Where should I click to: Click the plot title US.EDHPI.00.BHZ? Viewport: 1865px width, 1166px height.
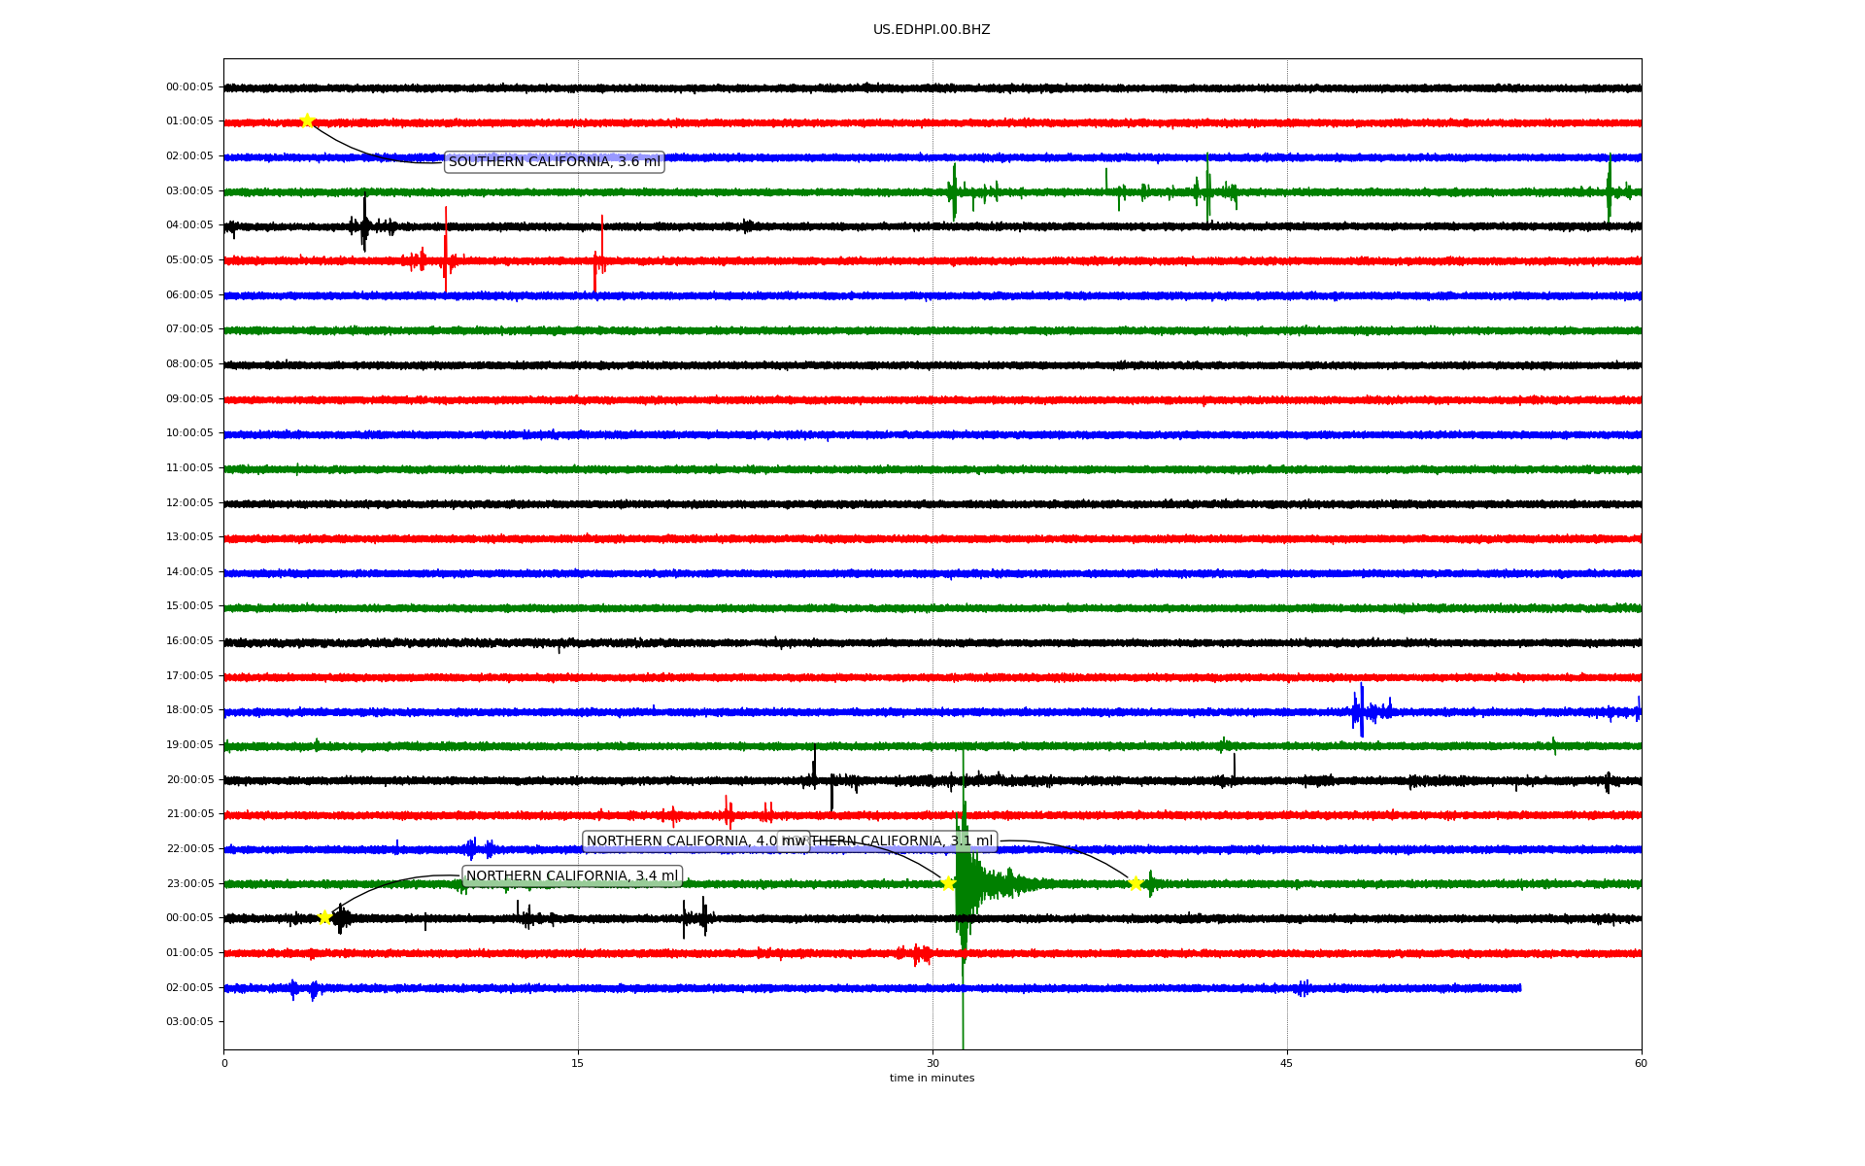click(x=931, y=30)
